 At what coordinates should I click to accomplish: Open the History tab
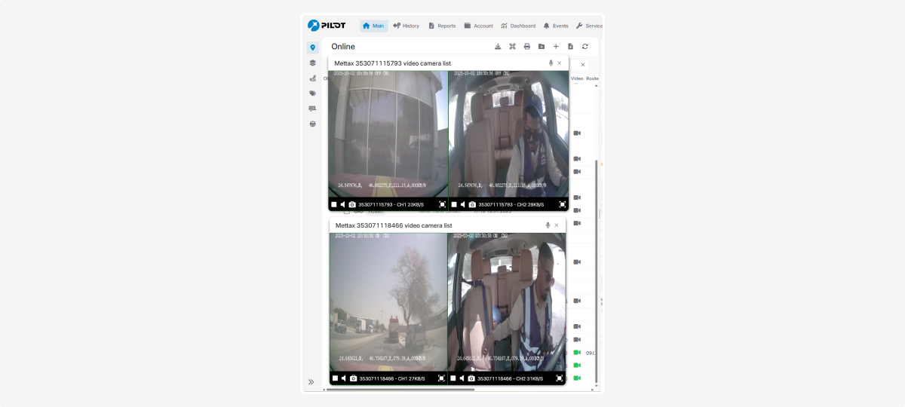(x=406, y=26)
